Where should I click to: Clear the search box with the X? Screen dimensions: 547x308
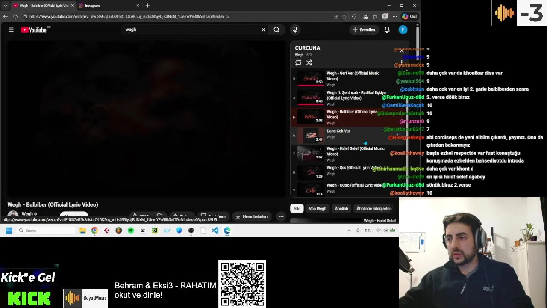(263, 30)
